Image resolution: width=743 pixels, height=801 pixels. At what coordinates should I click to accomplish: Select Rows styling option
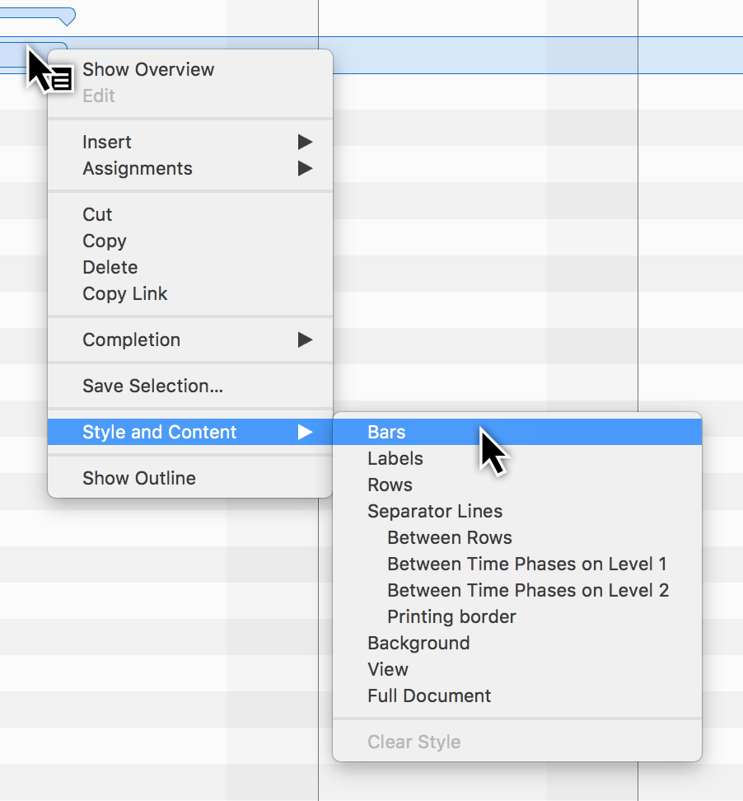[x=390, y=485]
